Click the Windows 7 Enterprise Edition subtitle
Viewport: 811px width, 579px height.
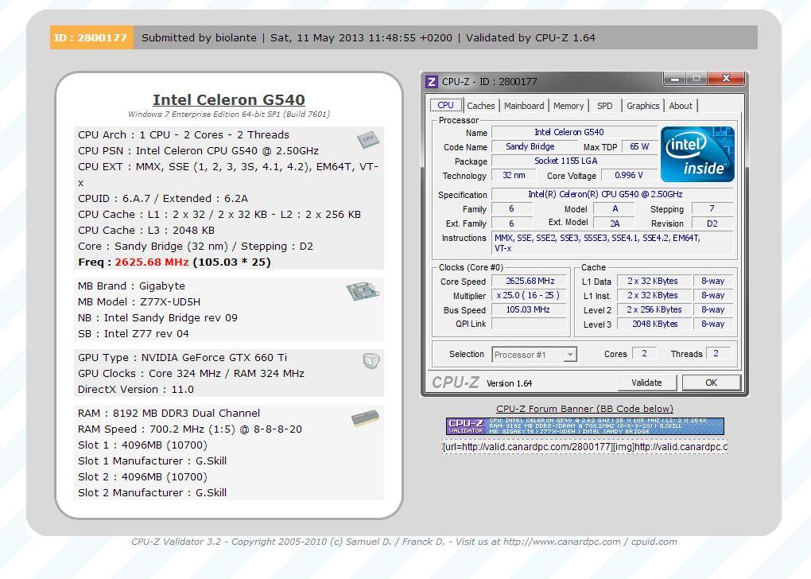229,114
